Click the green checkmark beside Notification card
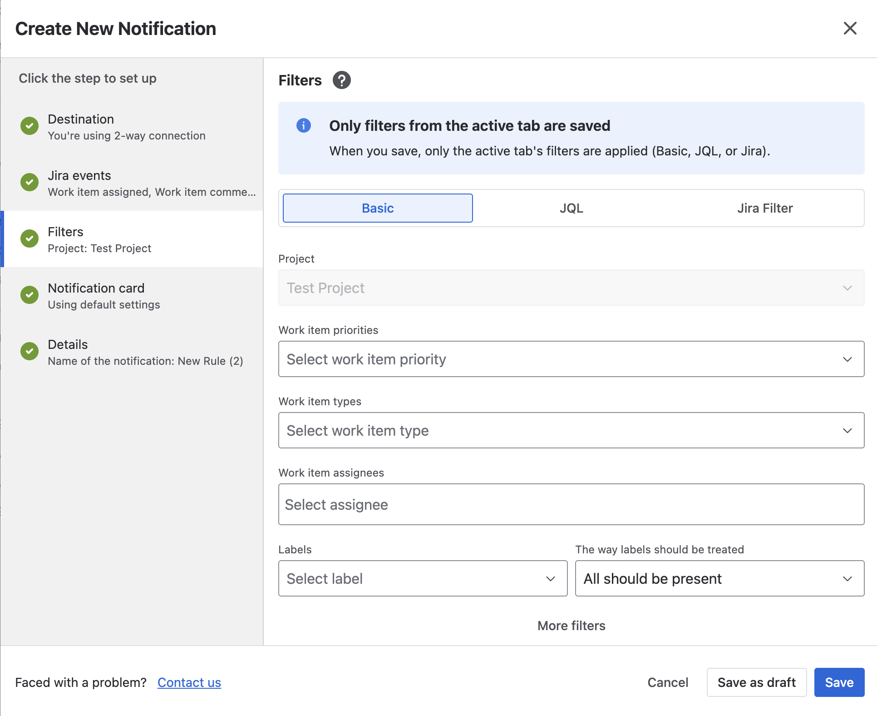The image size is (877, 716). click(30, 295)
